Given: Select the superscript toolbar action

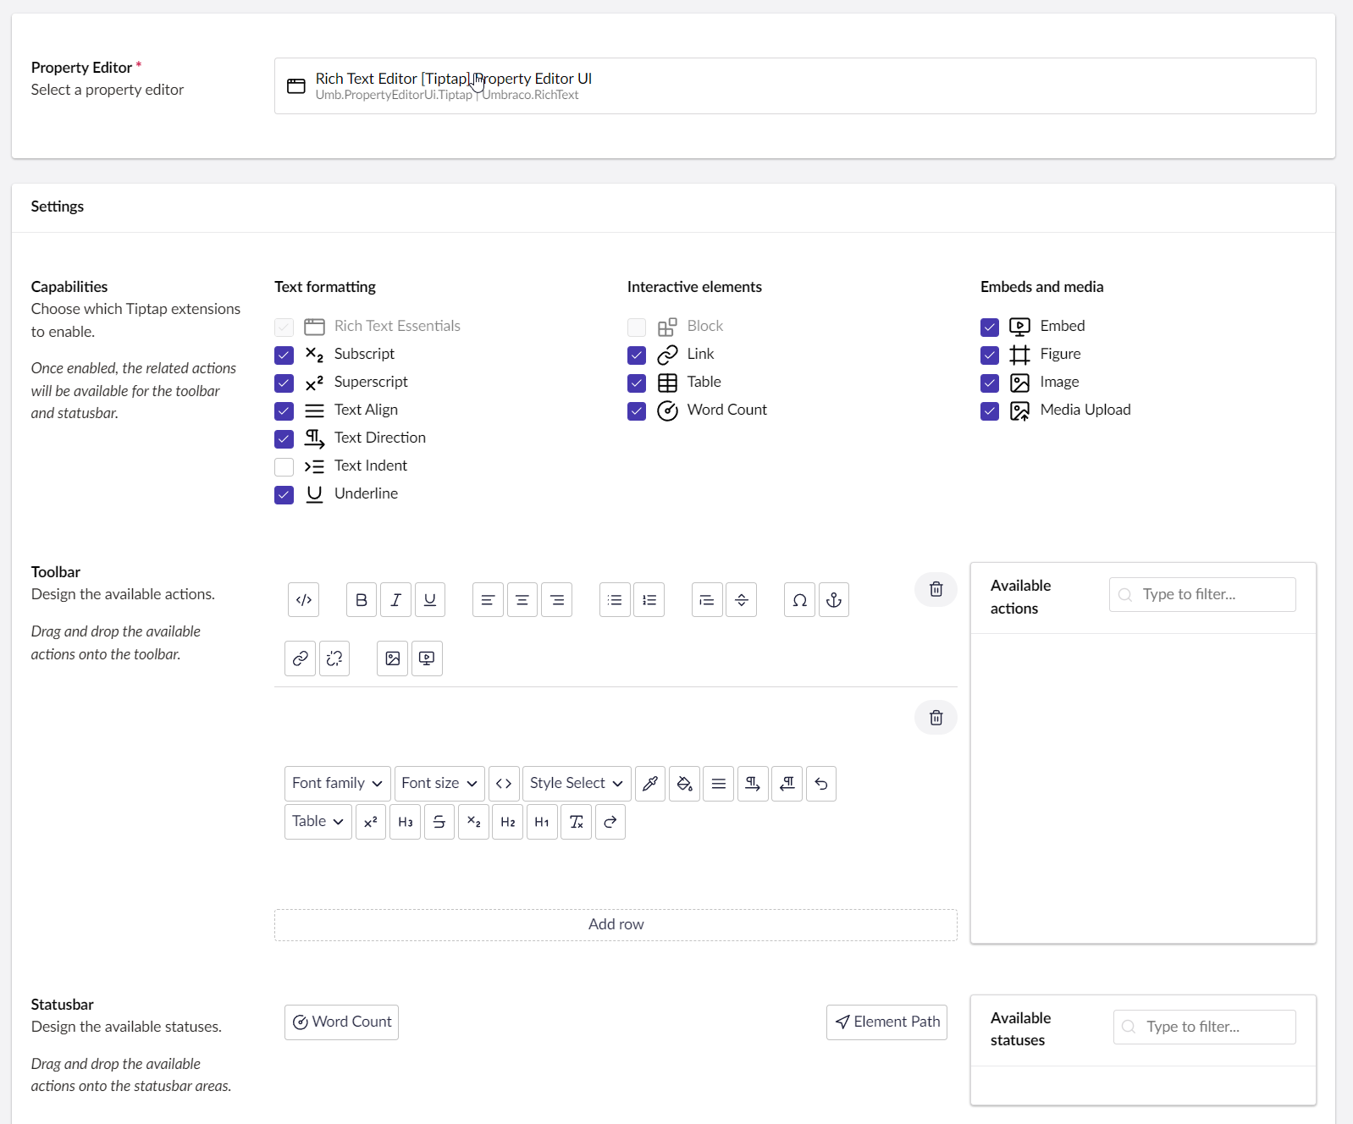Looking at the screenshot, I should click(371, 822).
